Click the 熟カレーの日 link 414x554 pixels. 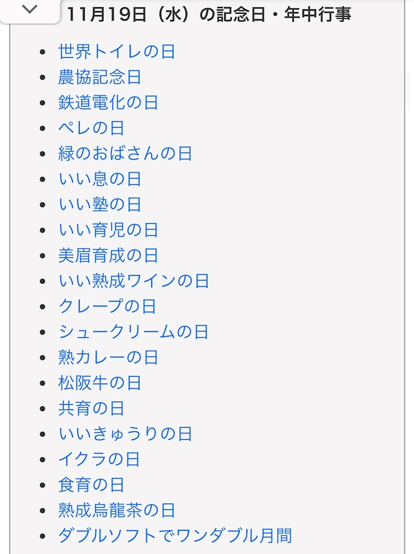[x=108, y=357]
